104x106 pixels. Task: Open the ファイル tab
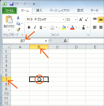(9, 11)
